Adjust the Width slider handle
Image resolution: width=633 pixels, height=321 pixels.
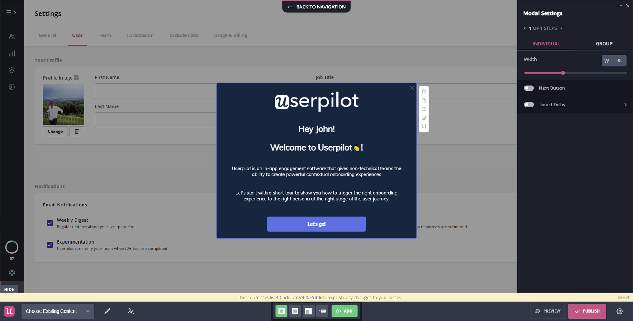coord(563,73)
